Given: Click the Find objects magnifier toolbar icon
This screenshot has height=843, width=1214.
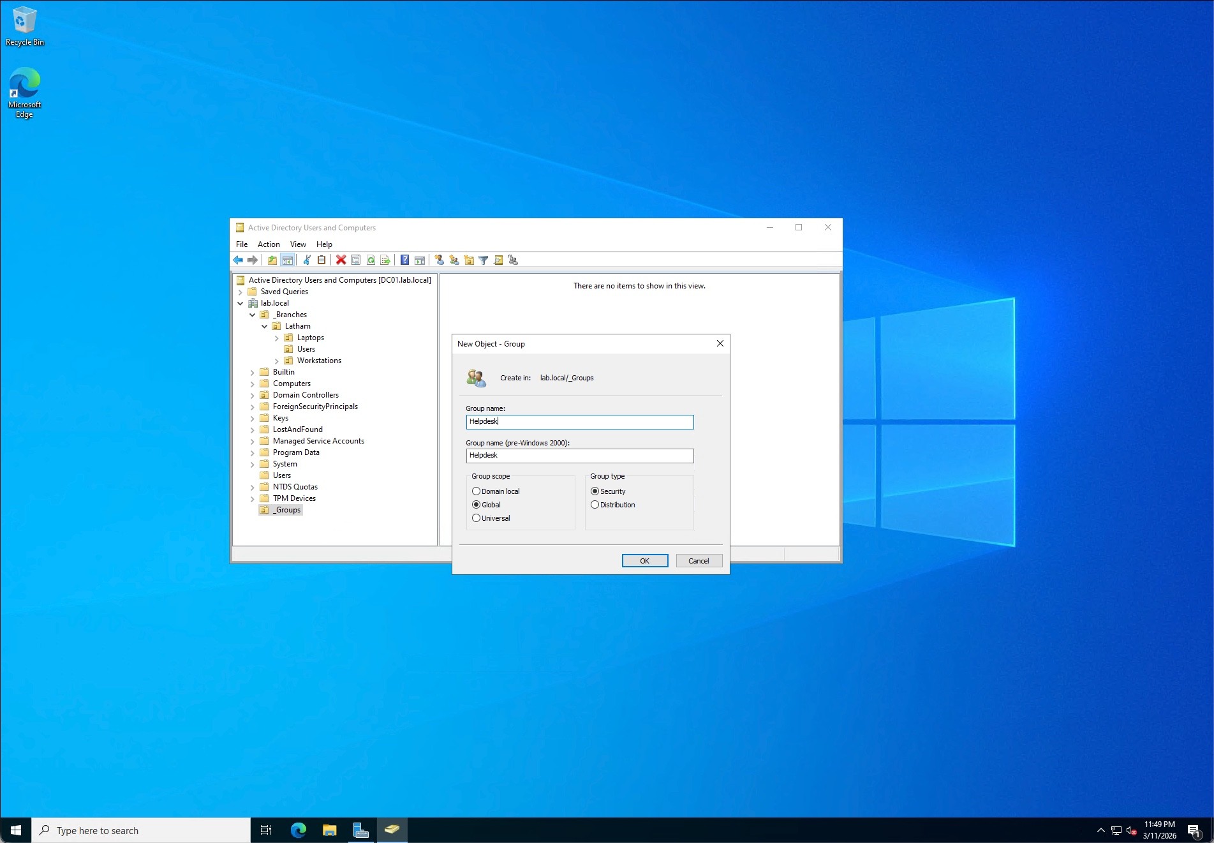Looking at the screenshot, I should click(498, 260).
